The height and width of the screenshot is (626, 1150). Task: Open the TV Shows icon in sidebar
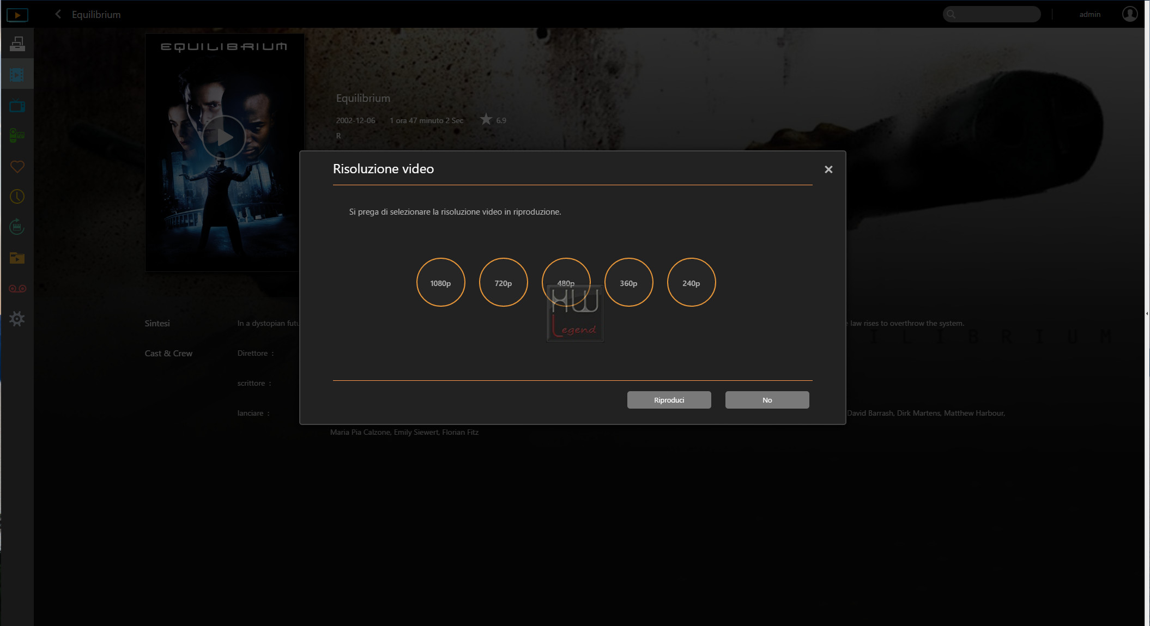click(x=17, y=106)
